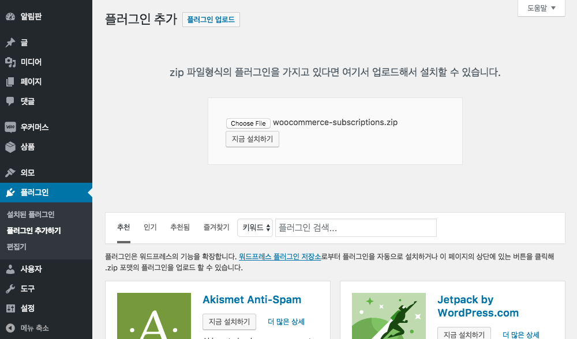Image resolution: width=577 pixels, height=339 pixels.
Task: Click the 사용자 users icon
Action: tap(10, 269)
